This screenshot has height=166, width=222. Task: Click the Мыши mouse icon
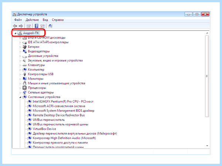(25, 83)
